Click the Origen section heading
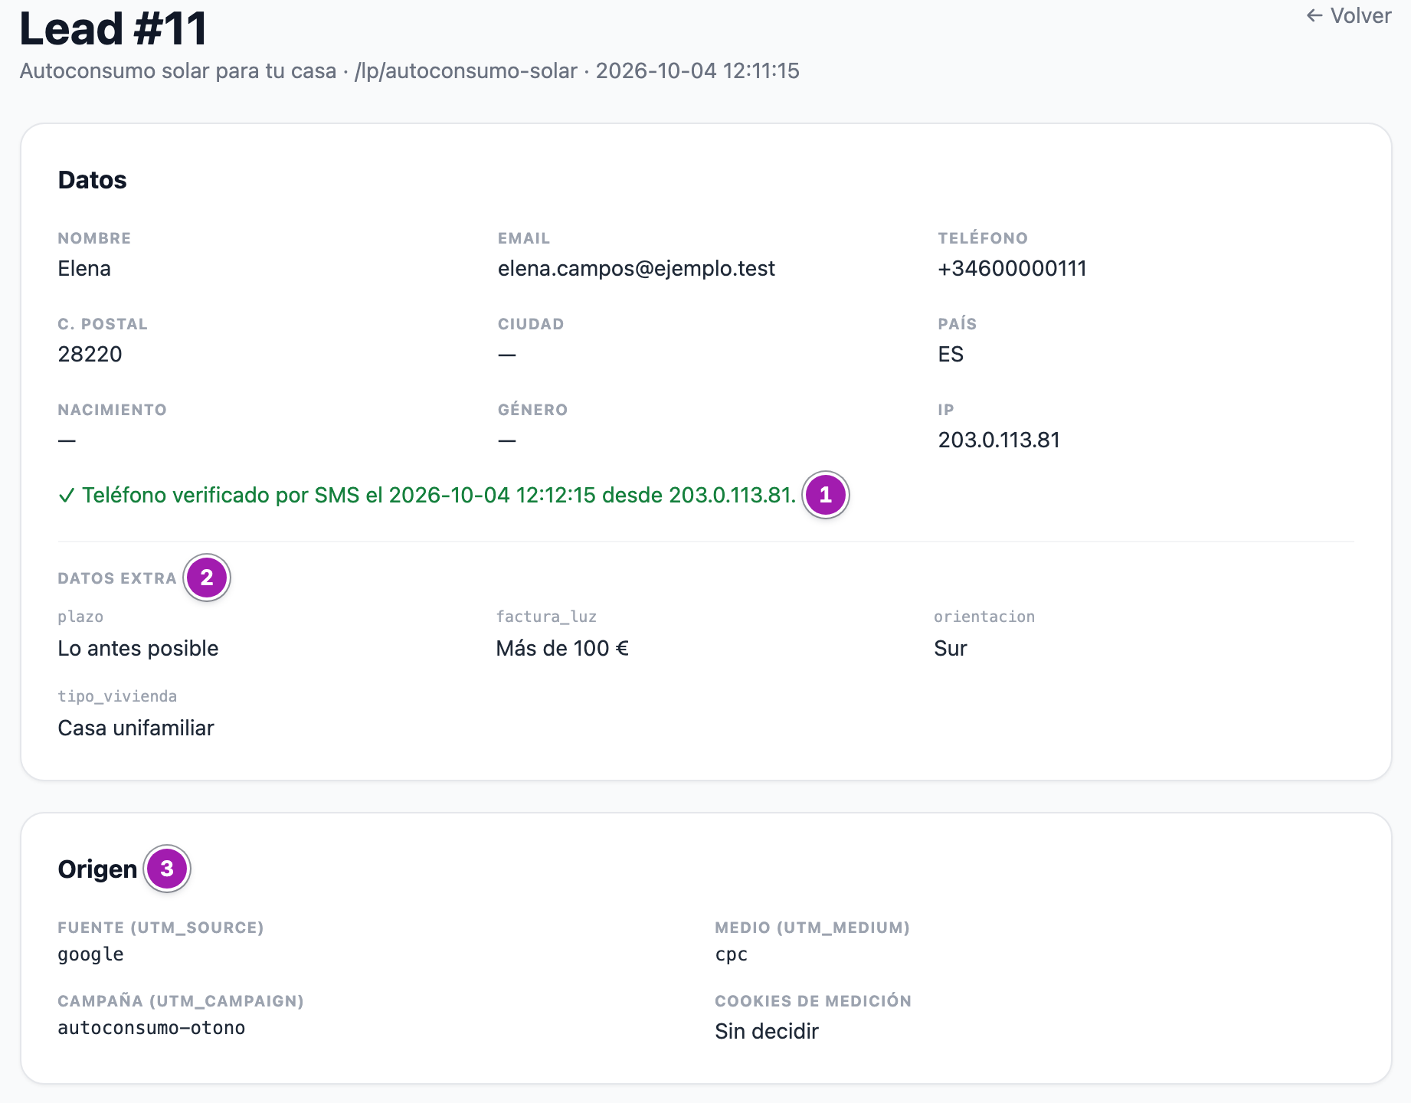The height and width of the screenshot is (1103, 1411). click(x=97, y=869)
